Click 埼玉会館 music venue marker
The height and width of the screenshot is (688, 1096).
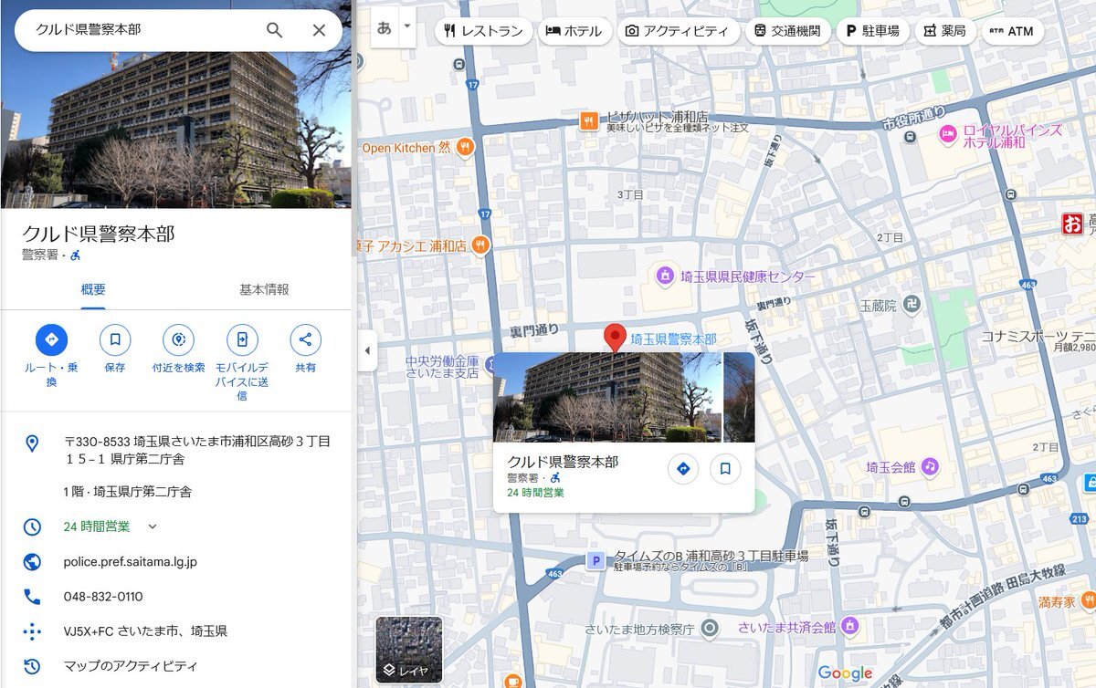tap(930, 466)
